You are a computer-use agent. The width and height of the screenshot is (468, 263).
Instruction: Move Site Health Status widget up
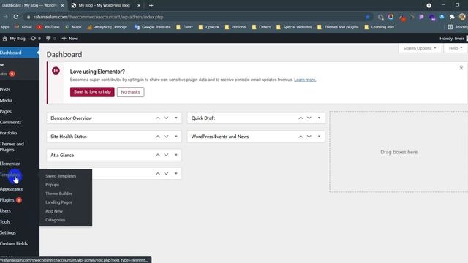(158, 137)
